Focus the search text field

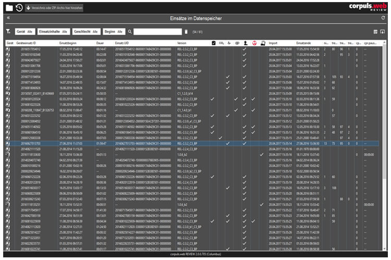tap(157, 32)
